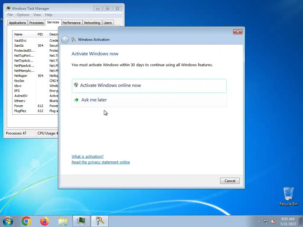Click the Task Manager title bar icon
The height and width of the screenshot is (227, 303).
[x=8, y=9]
